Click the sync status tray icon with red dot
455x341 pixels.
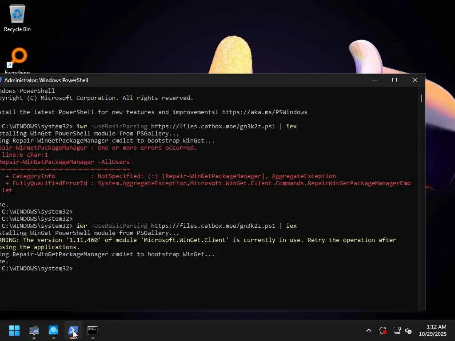coord(383,330)
